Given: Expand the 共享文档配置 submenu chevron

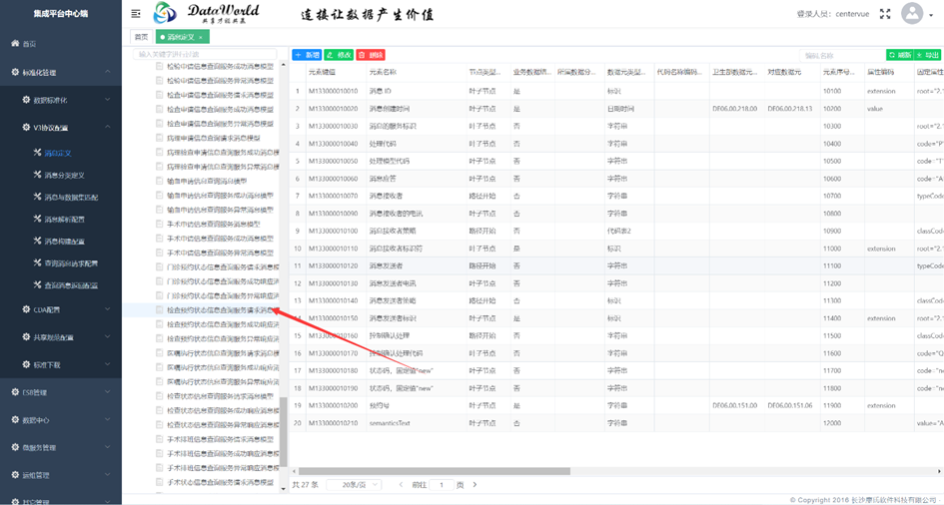Looking at the screenshot, I should tap(108, 337).
